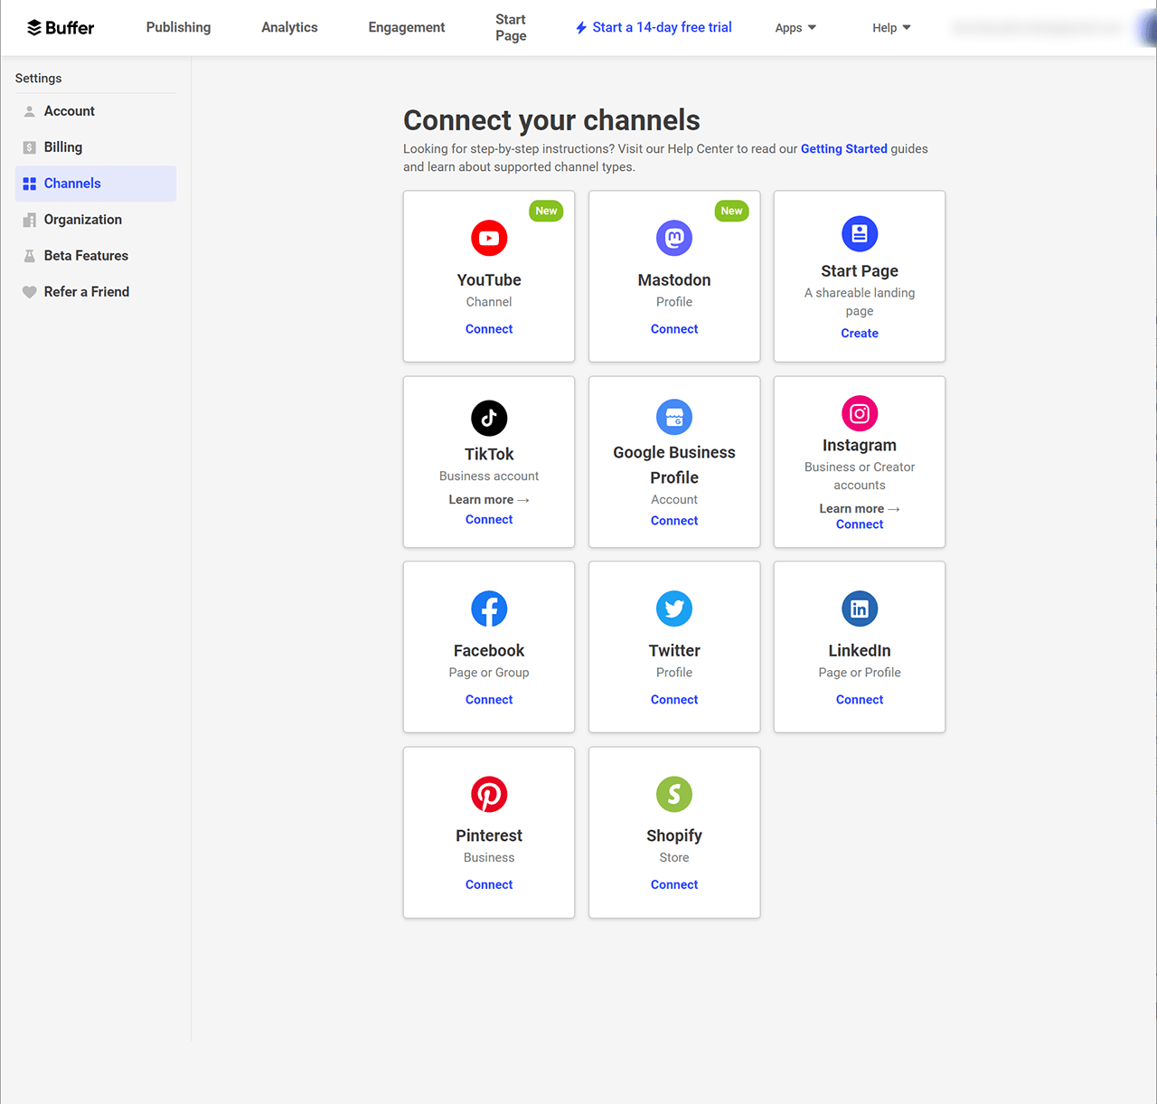Click the Mastodon profile icon
The height and width of the screenshot is (1104, 1157).
674,239
